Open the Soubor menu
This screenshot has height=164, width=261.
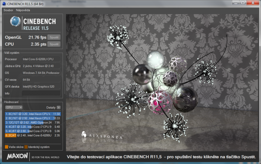coord(8,10)
